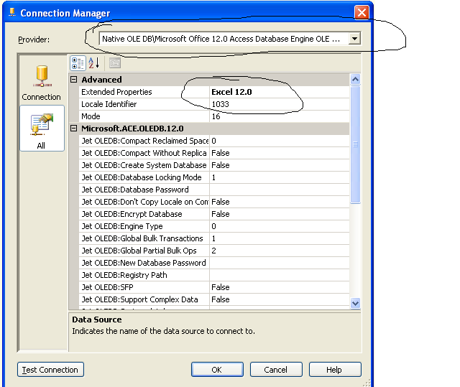460x387 pixels.
Task: Click the vertical scrollbar thumb
Action: pyautogui.click(x=355, y=144)
